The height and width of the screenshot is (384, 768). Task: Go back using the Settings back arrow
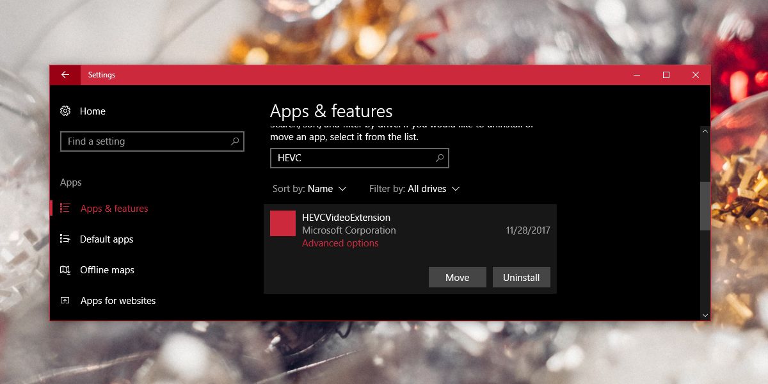pos(65,75)
